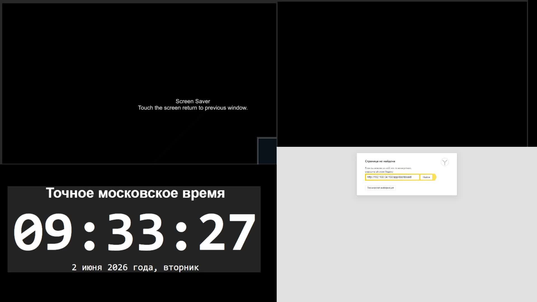Click the "спросите об этом Яндекс" hint text
The height and width of the screenshot is (302, 537).
coord(379,172)
